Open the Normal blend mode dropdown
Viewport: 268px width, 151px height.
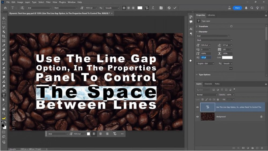click(206, 95)
